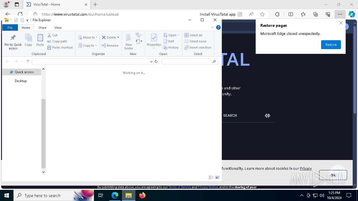
Task: Click the Explorer search box
Action: (x=190, y=61)
